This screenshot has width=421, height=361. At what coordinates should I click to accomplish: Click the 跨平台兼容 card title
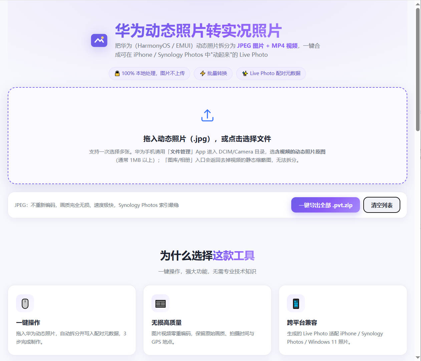click(x=302, y=323)
